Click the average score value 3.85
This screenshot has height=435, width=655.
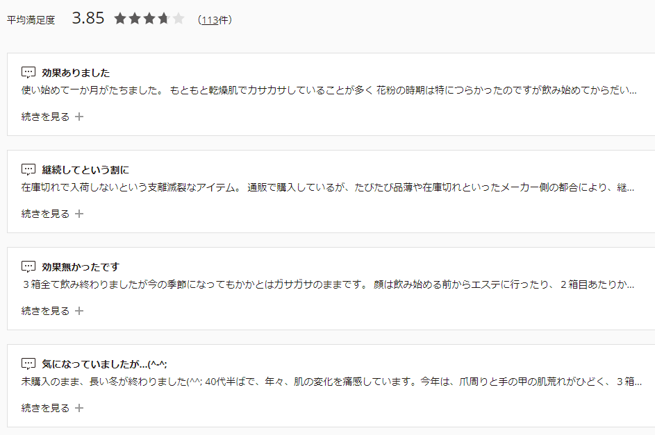(88, 18)
